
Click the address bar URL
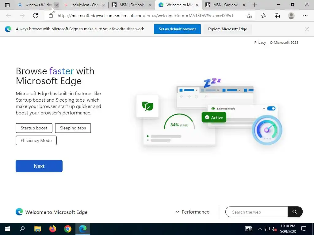tap(146, 16)
